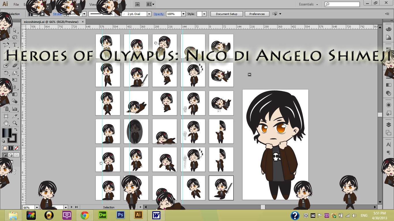Open the Opacity value dropdown arrow

183,14
